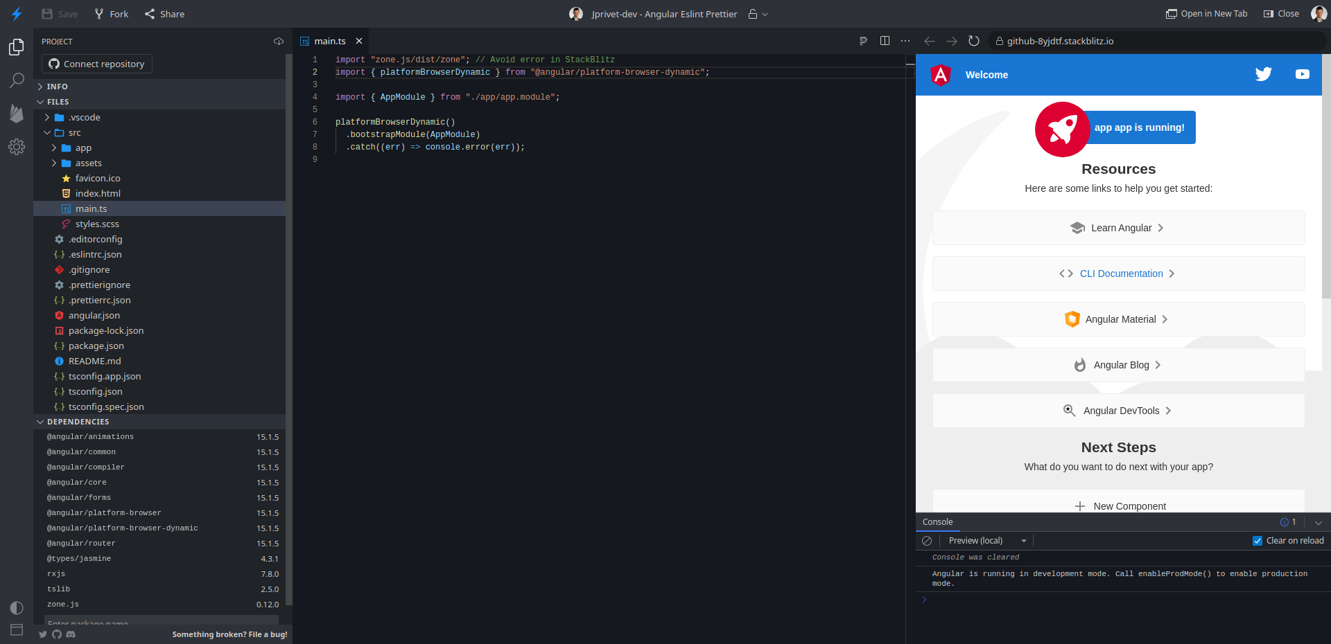This screenshot has width=1331, height=644.
Task: Open README.md in file tree
Action: (x=159, y=361)
